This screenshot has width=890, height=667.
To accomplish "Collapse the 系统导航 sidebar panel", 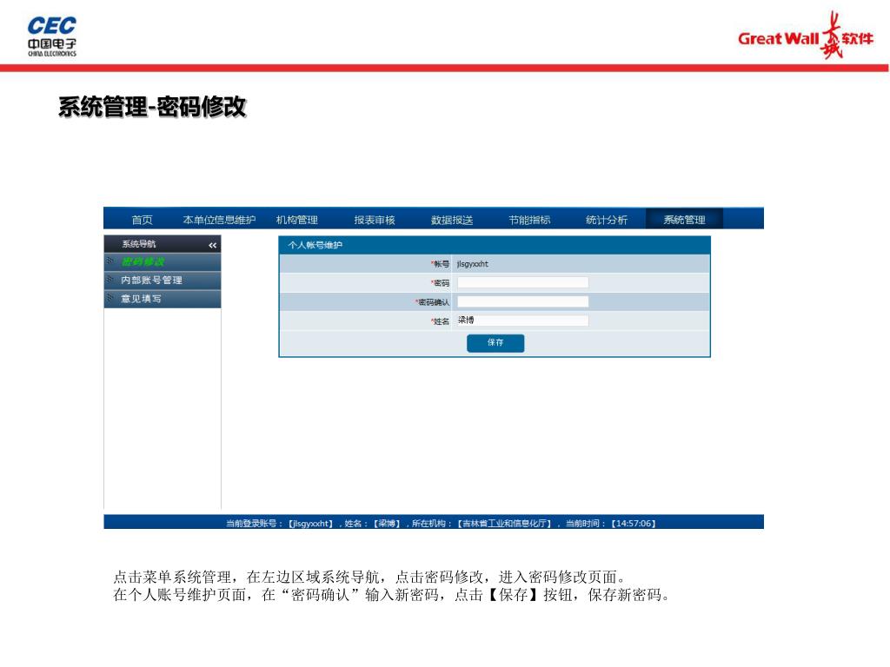I will (212, 245).
